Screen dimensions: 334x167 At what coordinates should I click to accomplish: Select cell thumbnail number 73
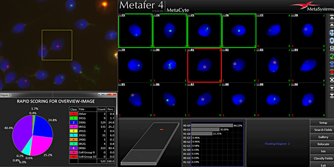(135, 31)
